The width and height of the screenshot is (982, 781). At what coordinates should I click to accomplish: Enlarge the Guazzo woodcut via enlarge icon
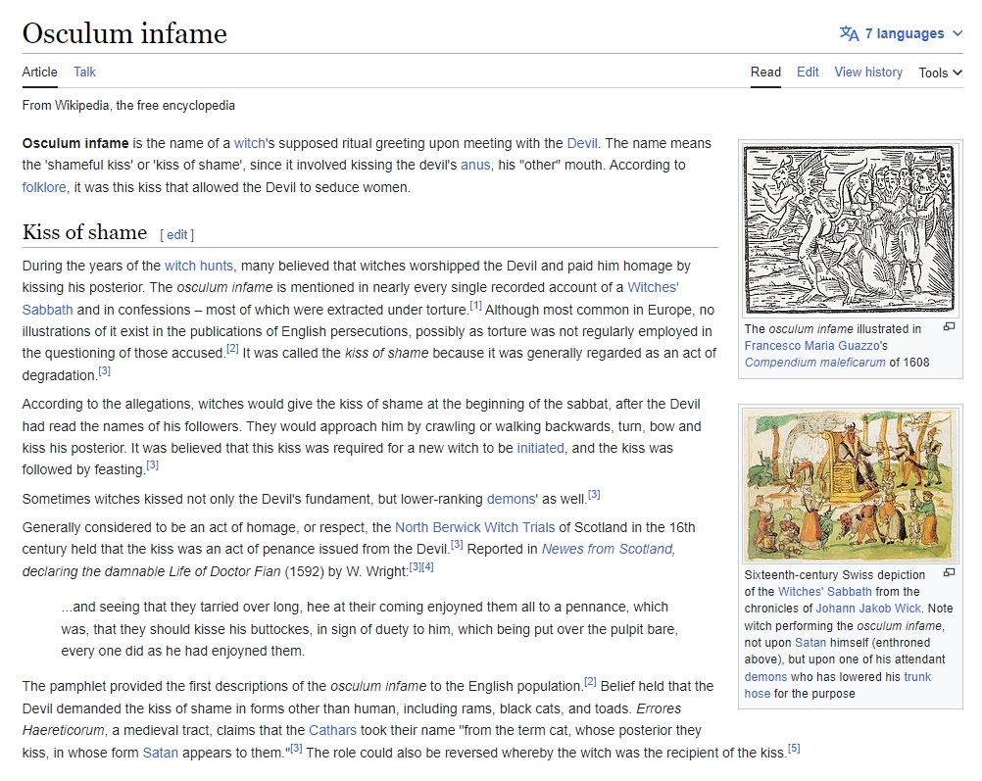950,327
